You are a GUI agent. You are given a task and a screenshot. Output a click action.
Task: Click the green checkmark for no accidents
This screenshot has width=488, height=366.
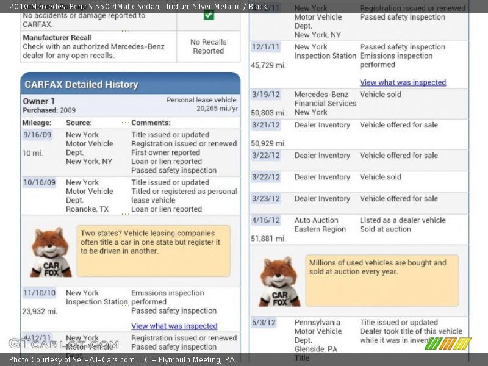pos(209,15)
